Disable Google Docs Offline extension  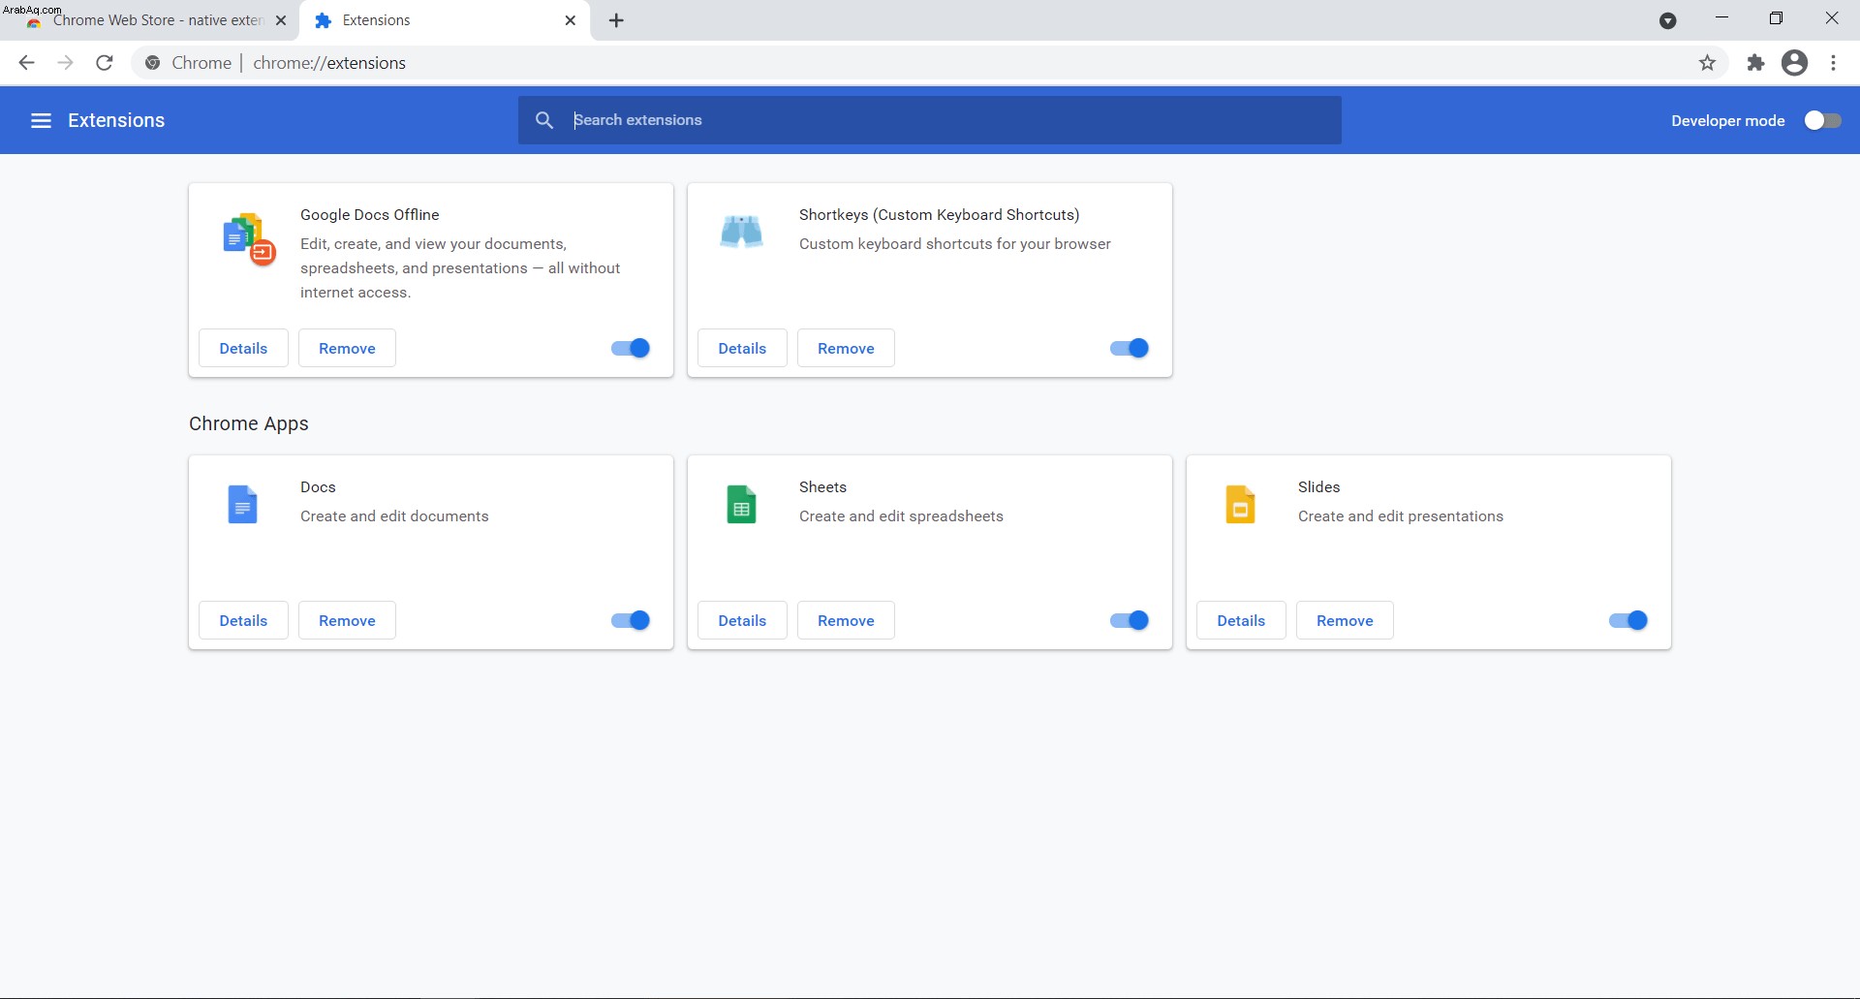coord(631,348)
